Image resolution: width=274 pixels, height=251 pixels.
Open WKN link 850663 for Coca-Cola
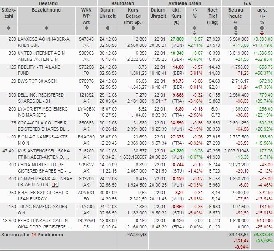pos(86,123)
